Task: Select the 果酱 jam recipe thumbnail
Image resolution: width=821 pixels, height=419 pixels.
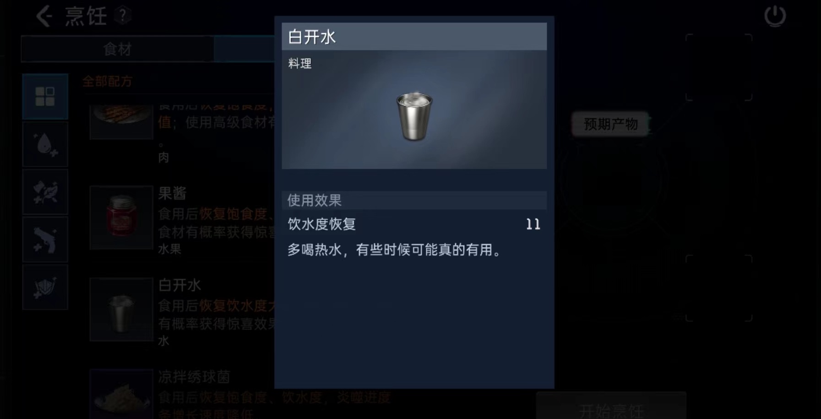Action: [121, 218]
